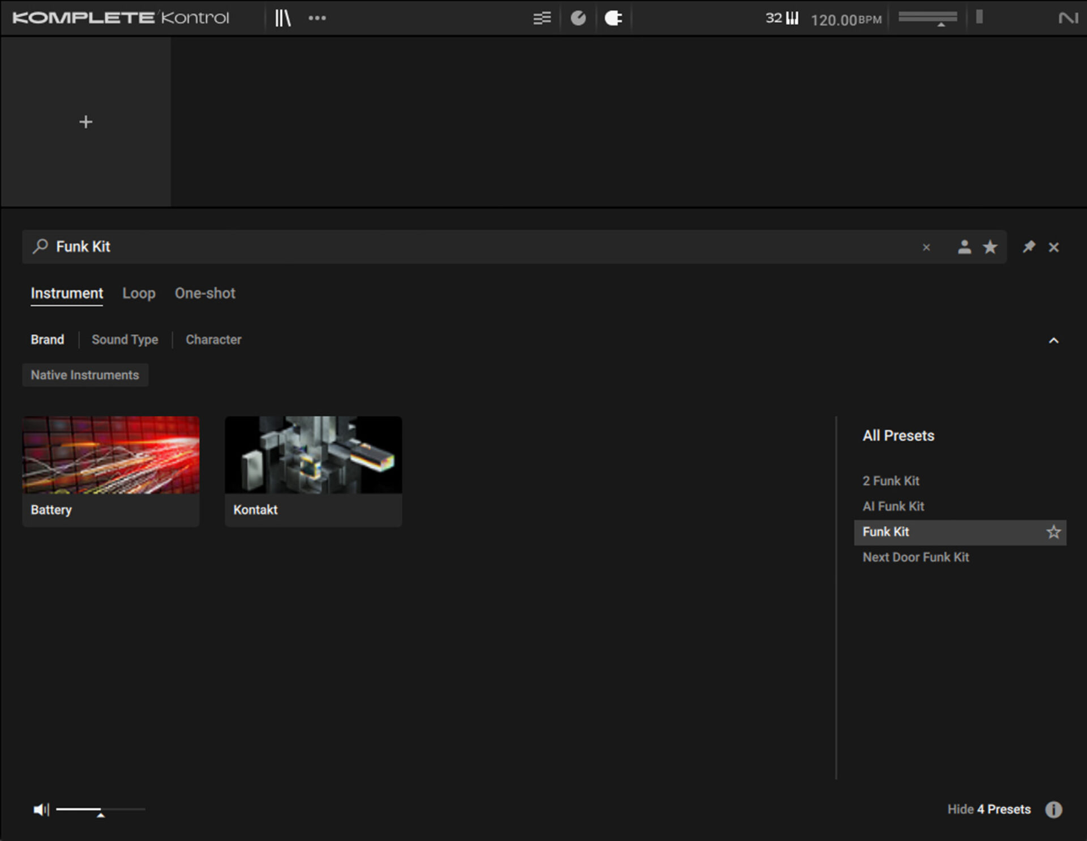Toggle the user content filter icon
The width and height of the screenshot is (1087, 841).
pos(964,247)
